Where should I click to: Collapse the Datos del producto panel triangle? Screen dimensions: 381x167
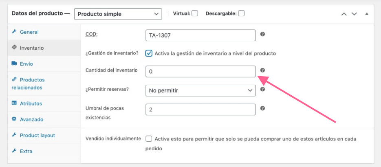coord(367,14)
